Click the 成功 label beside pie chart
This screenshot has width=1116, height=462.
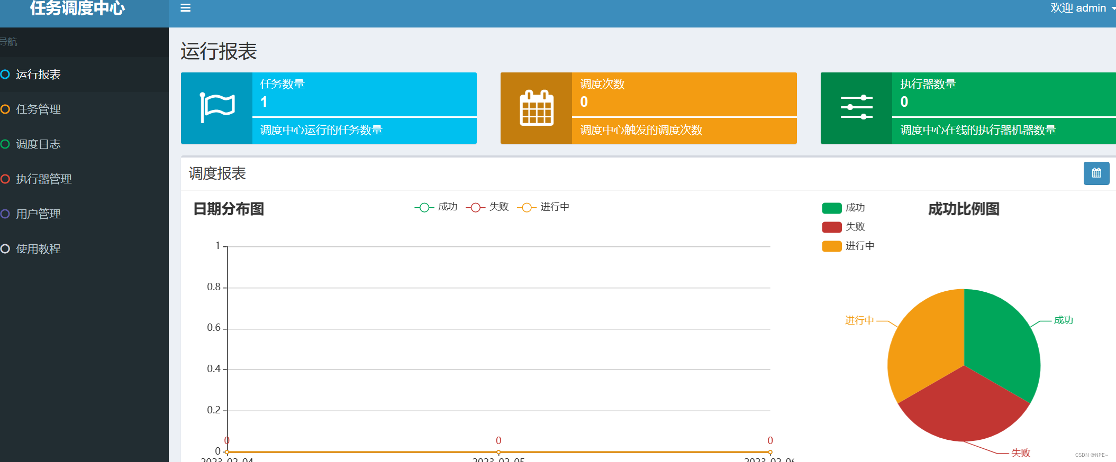(x=1064, y=320)
